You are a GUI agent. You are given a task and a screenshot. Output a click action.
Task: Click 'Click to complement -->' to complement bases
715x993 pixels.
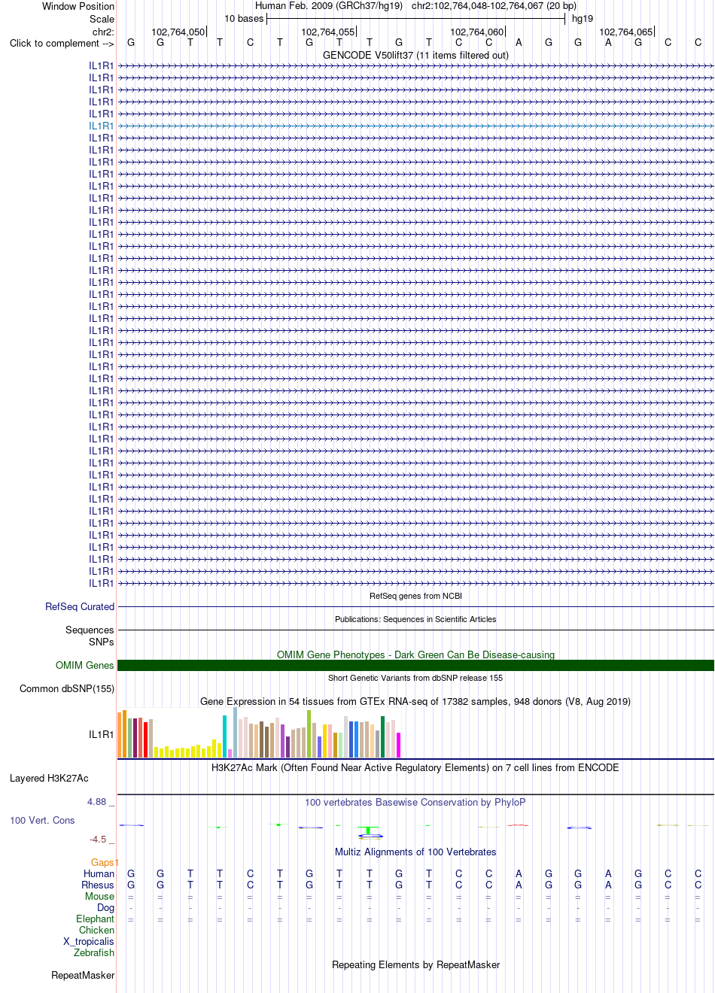62,43
